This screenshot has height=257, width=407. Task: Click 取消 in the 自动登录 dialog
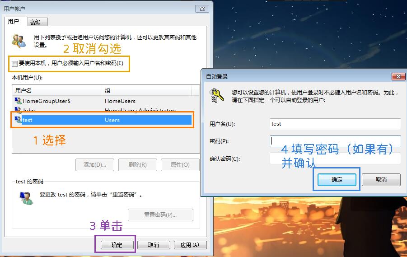click(381, 180)
